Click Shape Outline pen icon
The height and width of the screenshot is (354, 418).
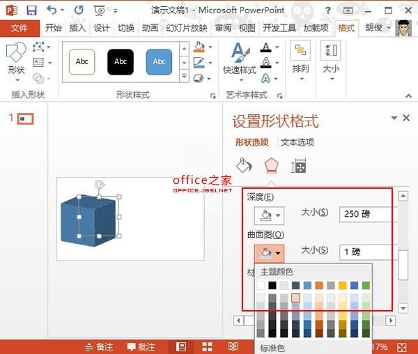(x=199, y=63)
